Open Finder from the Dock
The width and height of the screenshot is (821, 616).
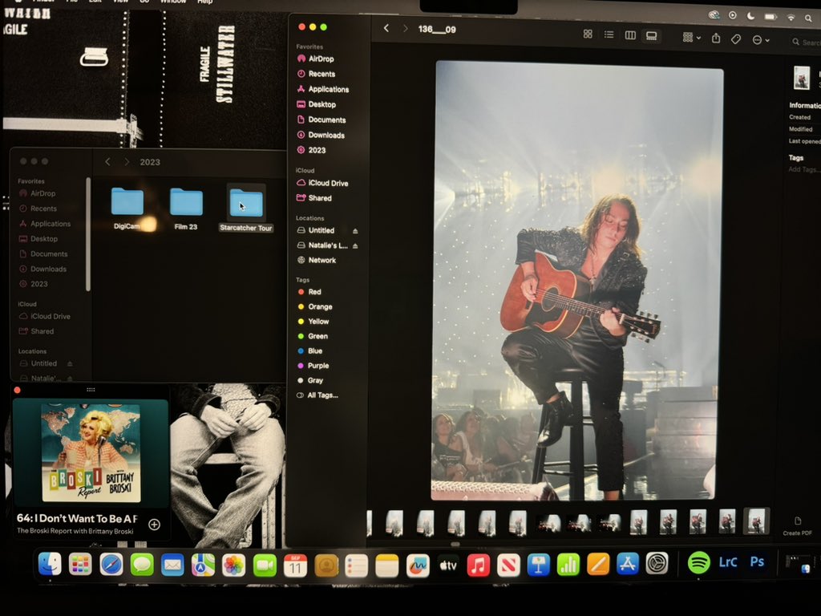[50, 564]
